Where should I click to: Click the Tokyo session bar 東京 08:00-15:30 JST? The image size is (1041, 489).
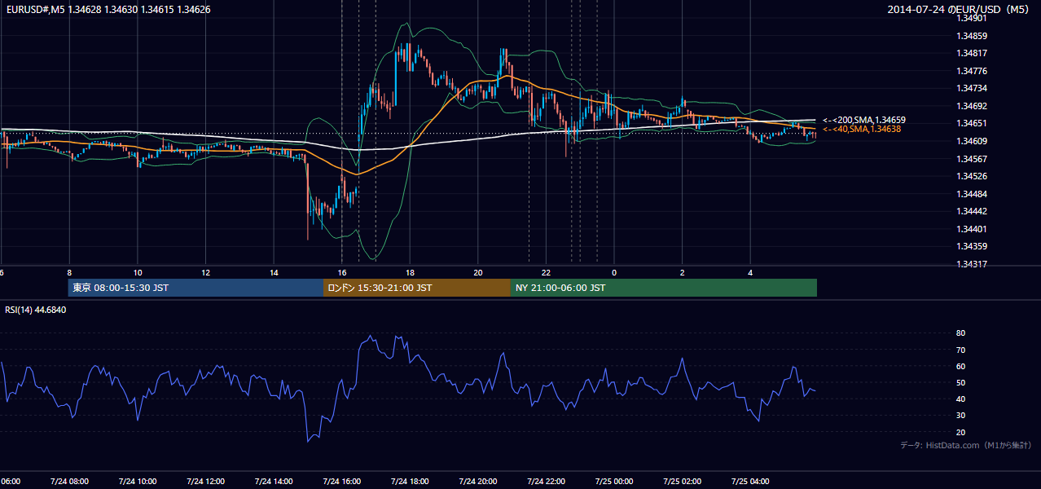point(195,288)
